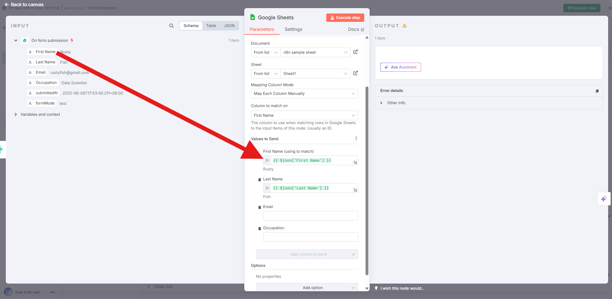612x299 pixels.
Task: Open Sheet1 using the external link icon
Action: point(355,73)
